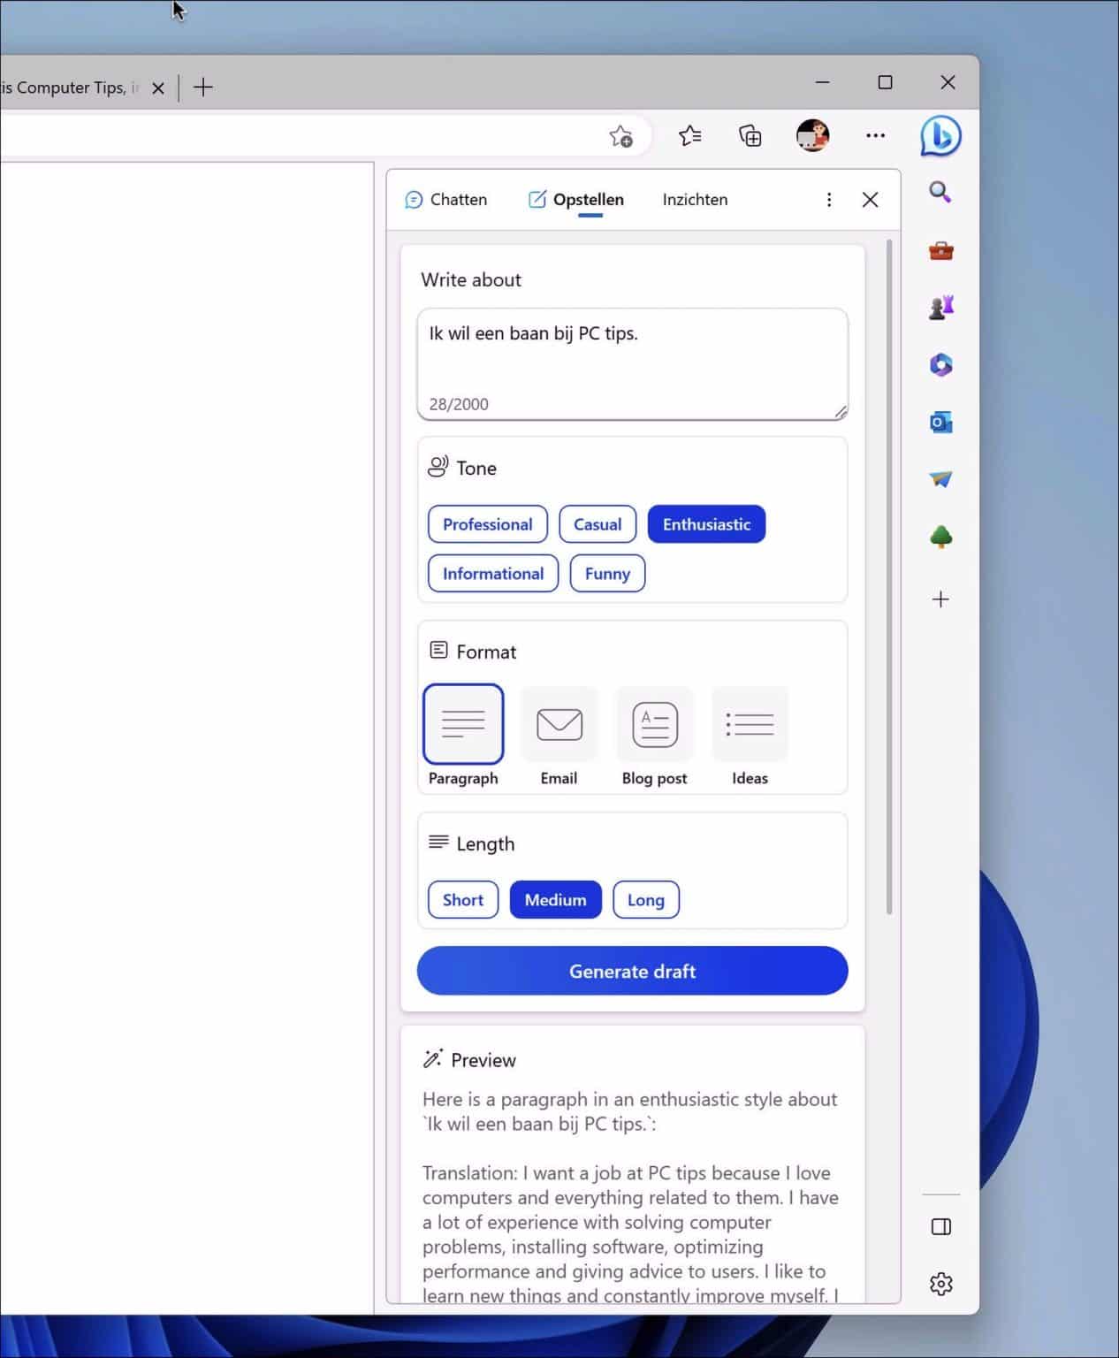The image size is (1119, 1358).
Task: Open Microsoft 365 from the sidebar
Action: [x=940, y=364]
